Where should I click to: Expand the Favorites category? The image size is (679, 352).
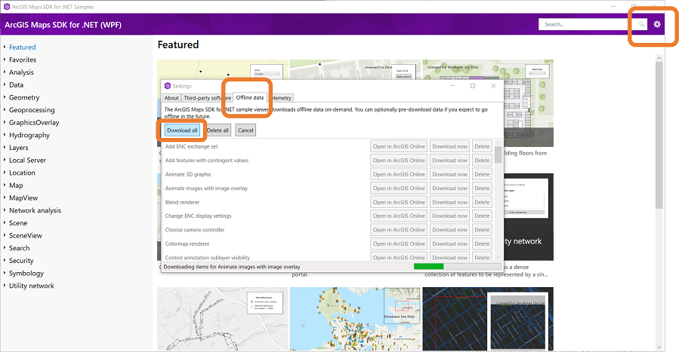pos(5,60)
